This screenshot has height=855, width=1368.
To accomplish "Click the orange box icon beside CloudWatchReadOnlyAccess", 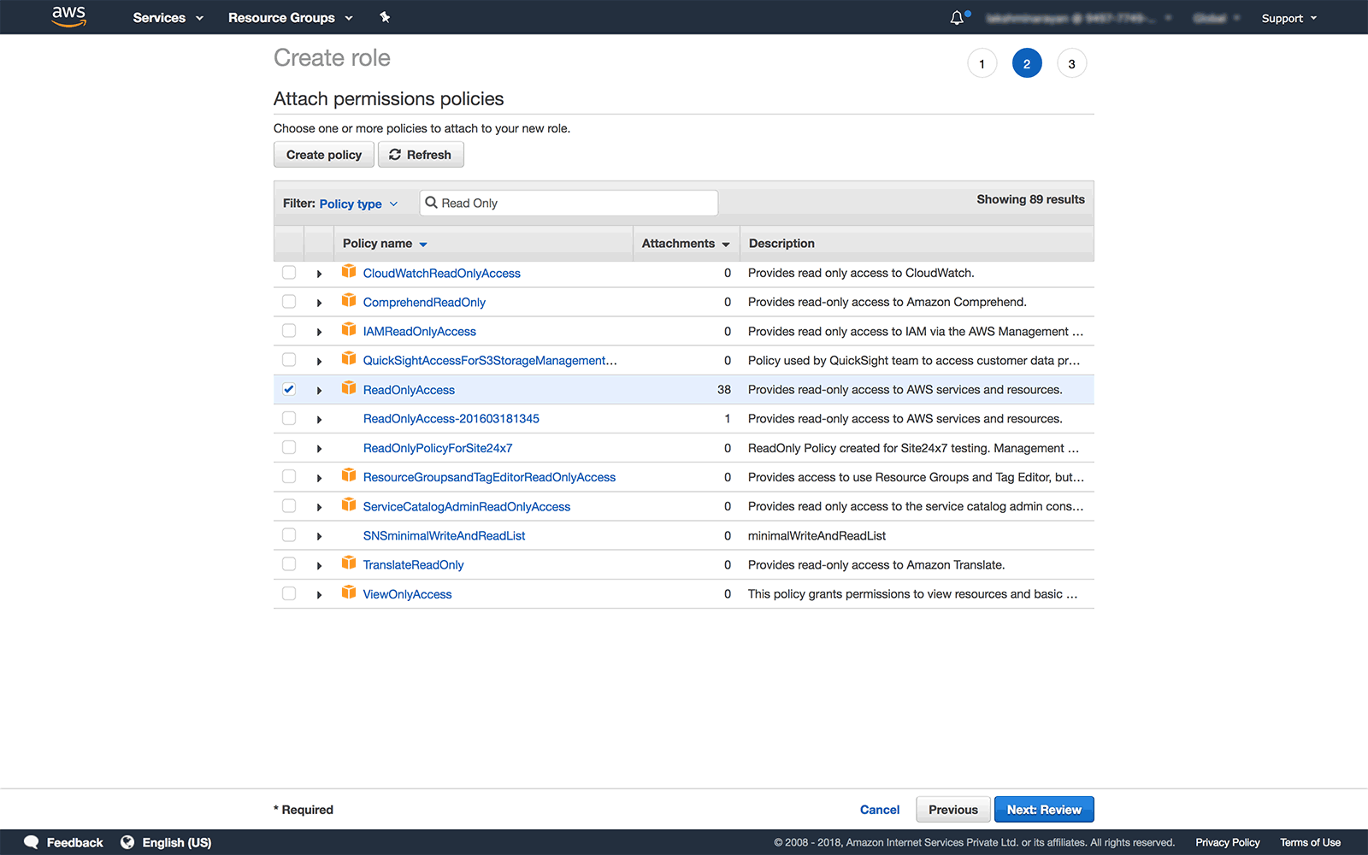I will coord(349,272).
